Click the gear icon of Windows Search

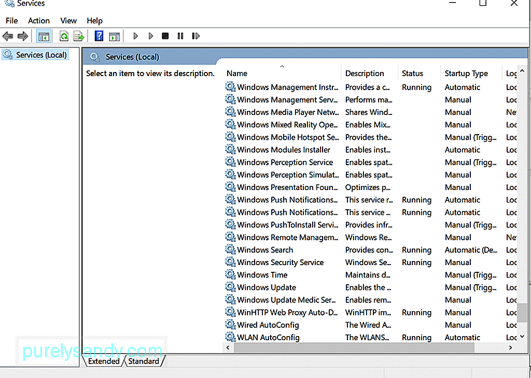pyautogui.click(x=230, y=250)
